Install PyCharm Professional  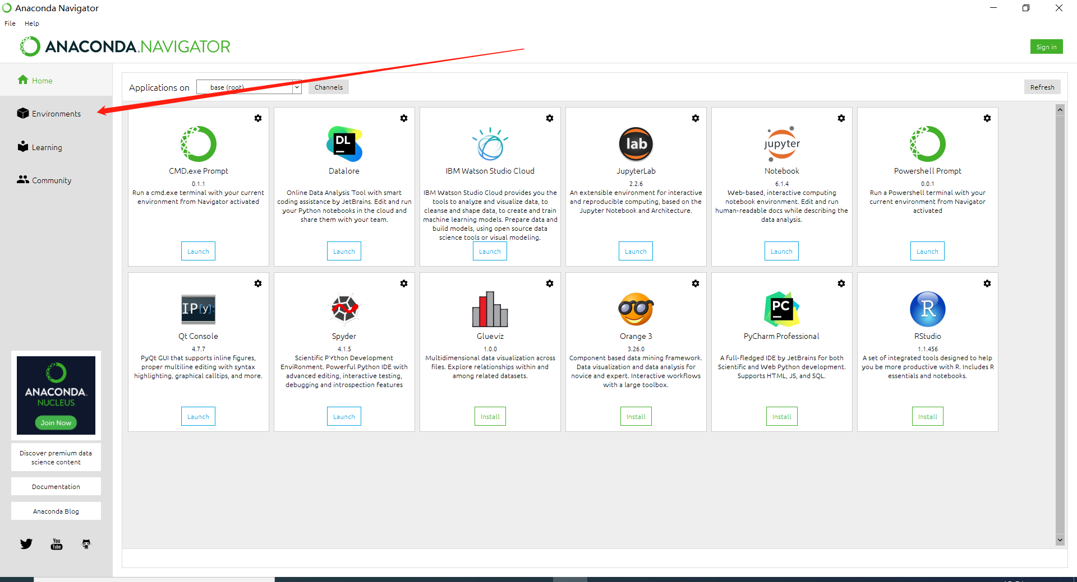coord(782,417)
